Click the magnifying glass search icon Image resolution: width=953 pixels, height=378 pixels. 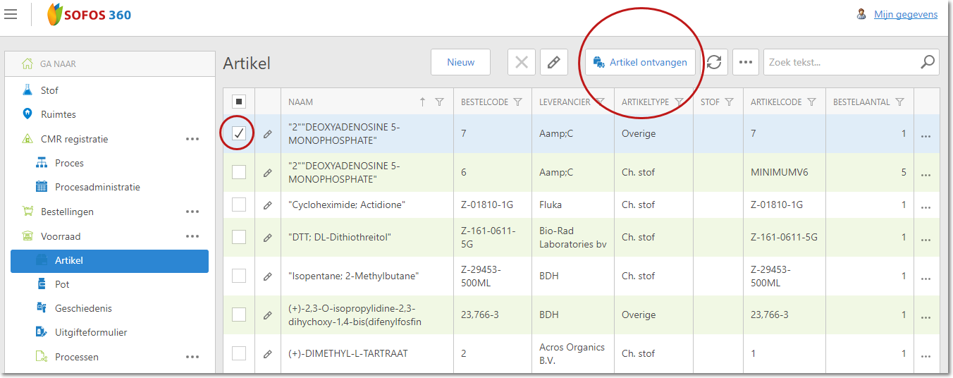click(928, 62)
